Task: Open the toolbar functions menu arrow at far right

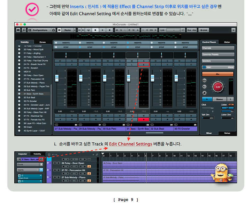Action: click(x=233, y=30)
